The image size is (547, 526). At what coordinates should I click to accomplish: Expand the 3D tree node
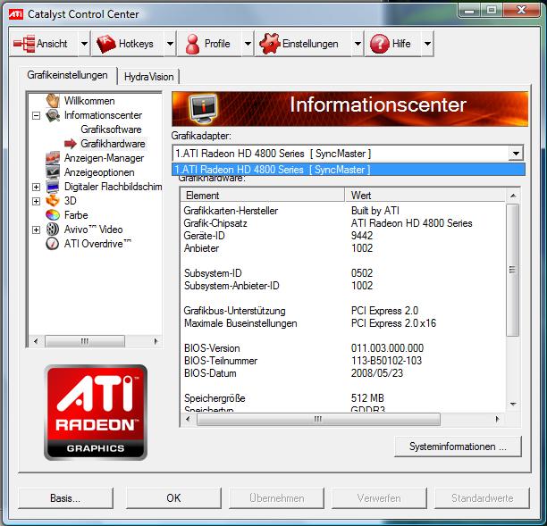36,201
